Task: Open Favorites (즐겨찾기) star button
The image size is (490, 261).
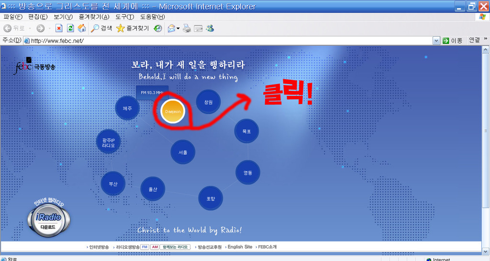Action: (133, 28)
